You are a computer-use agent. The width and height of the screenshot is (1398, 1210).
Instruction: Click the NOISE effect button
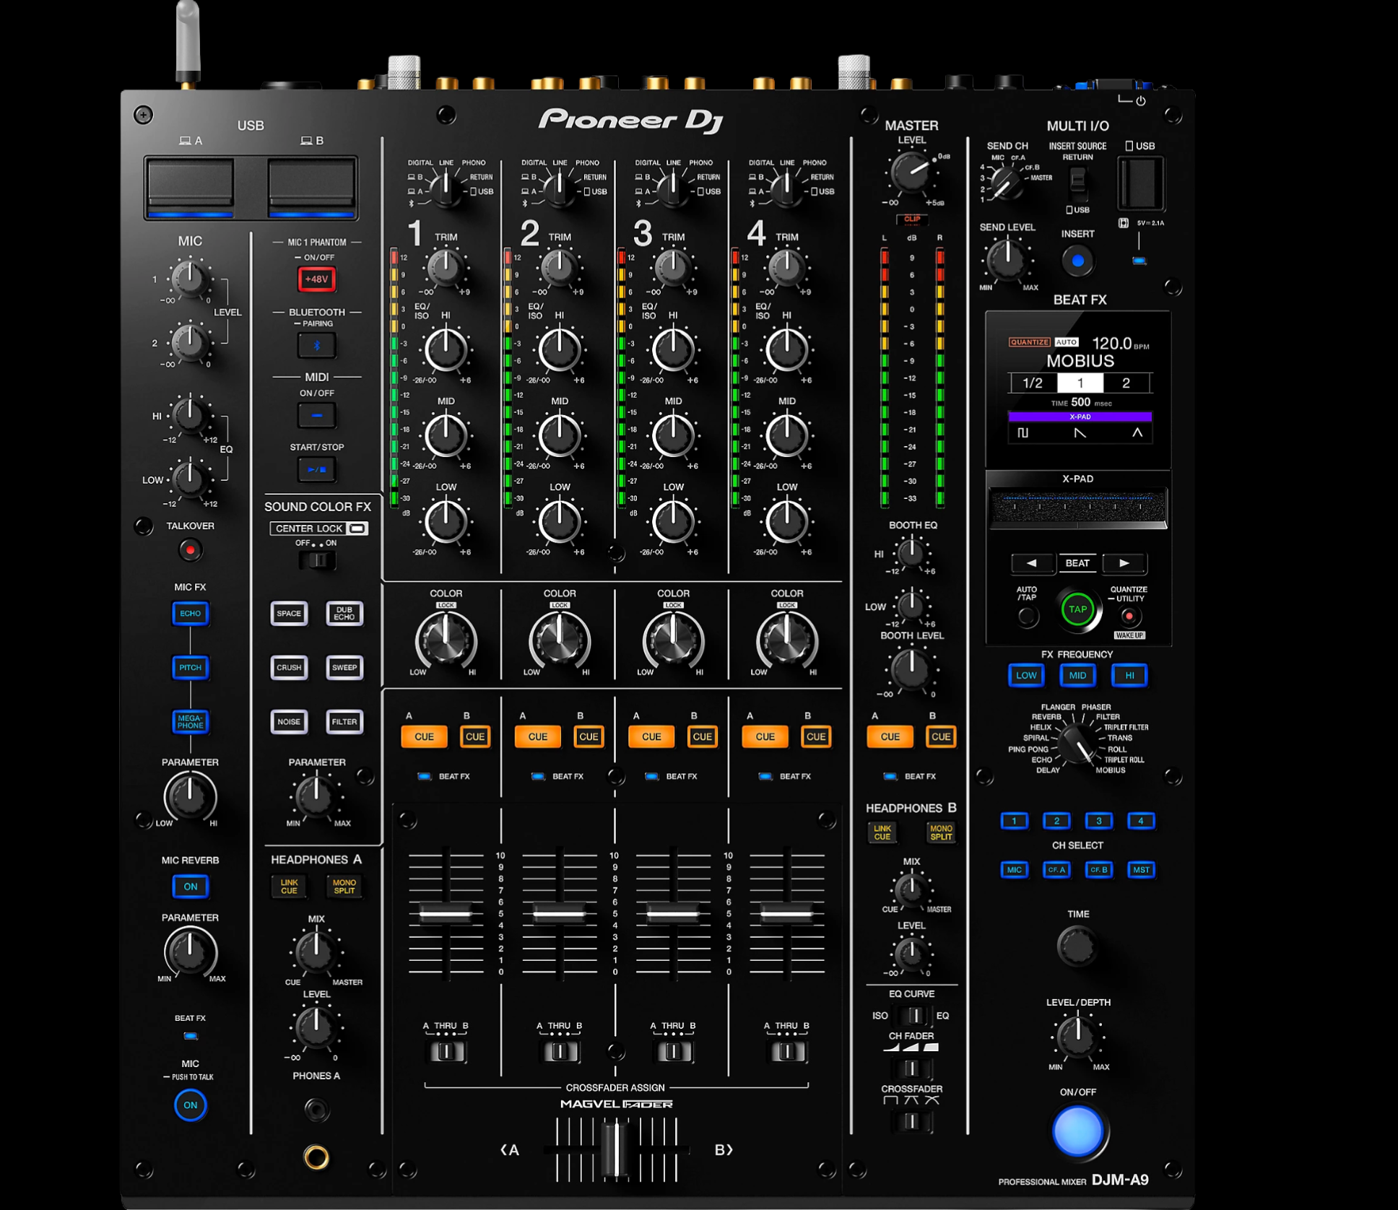289,722
